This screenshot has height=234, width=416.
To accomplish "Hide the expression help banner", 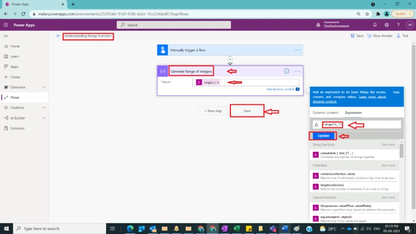I will [396, 92].
